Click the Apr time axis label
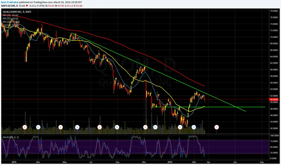The width and height of the screenshot is (281, 165). [208, 162]
